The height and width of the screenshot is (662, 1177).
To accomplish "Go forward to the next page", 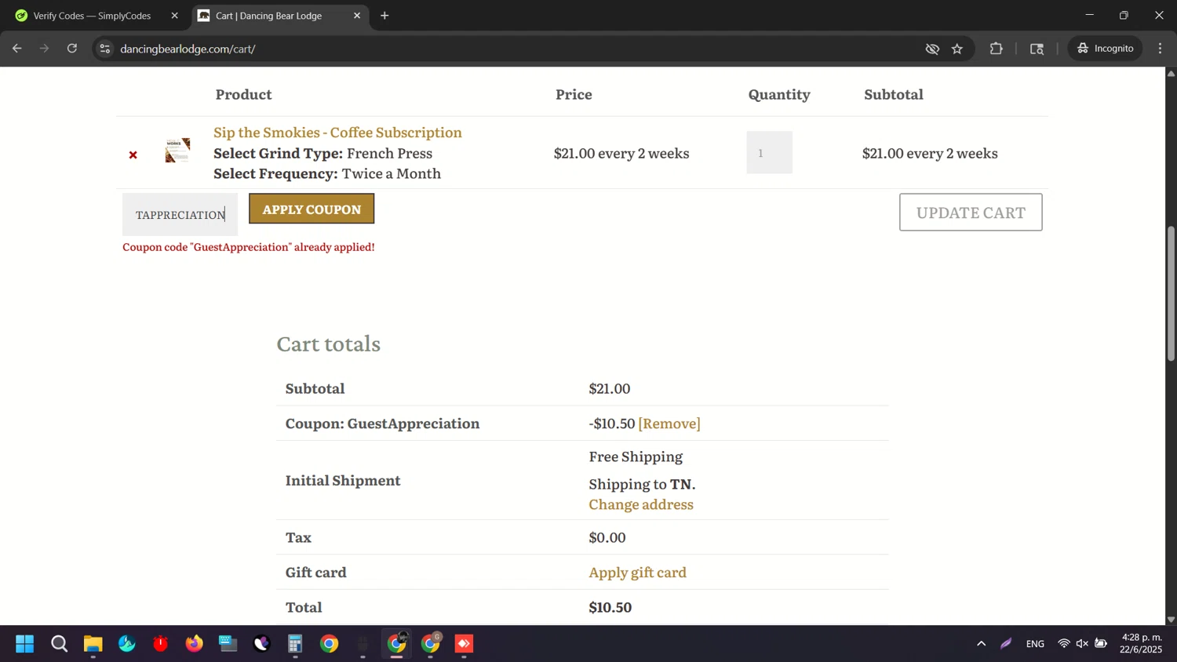I will tap(45, 49).
